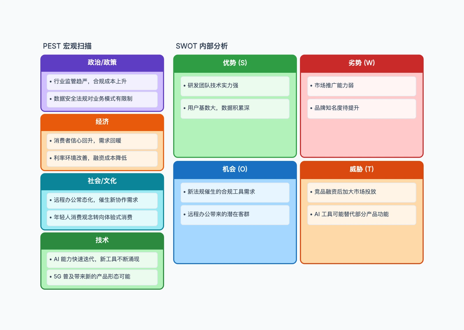Select the 政治/政策 card header

(102, 63)
